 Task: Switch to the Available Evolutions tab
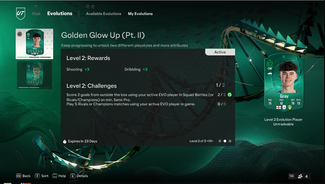point(104,14)
